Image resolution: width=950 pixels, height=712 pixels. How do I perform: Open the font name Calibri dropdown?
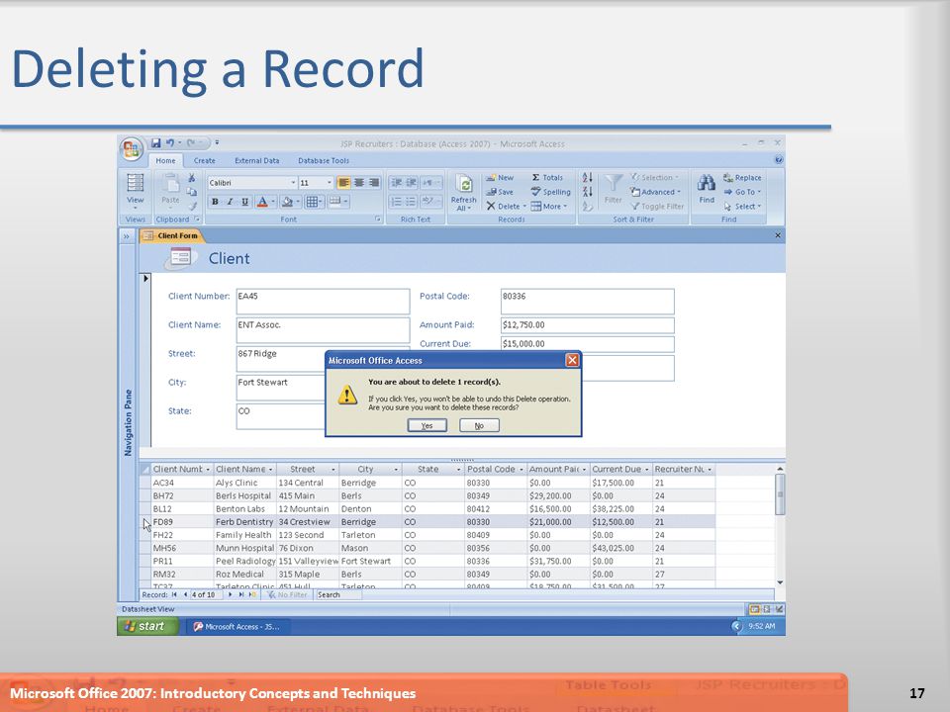tap(293, 182)
